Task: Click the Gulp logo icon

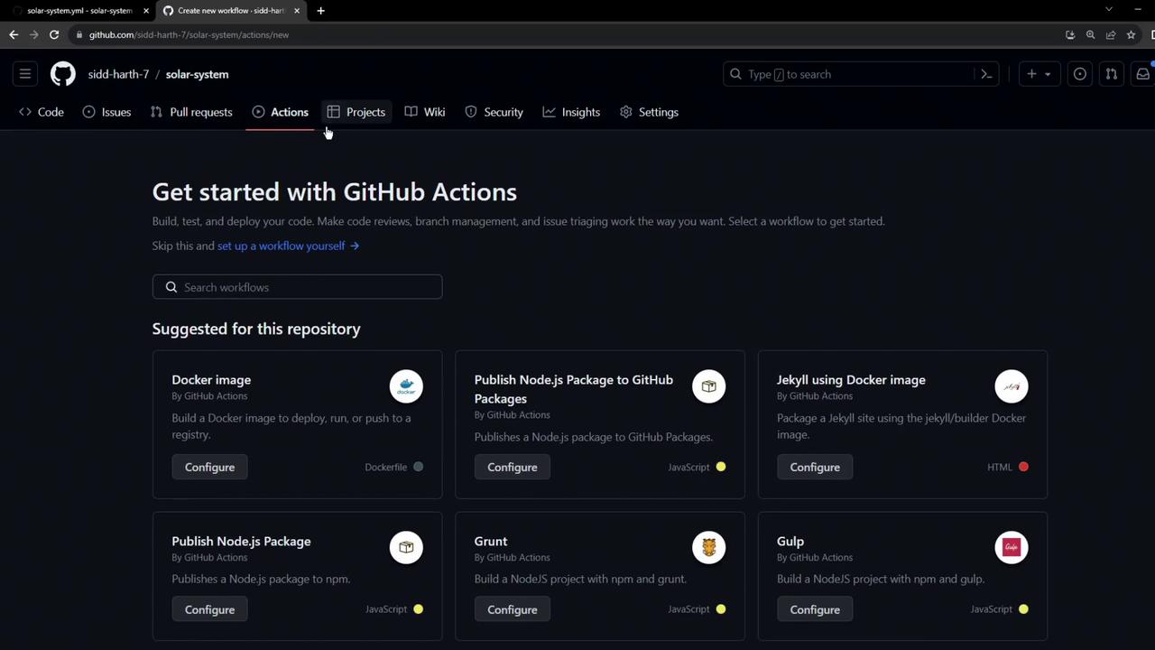Action: (x=1012, y=547)
